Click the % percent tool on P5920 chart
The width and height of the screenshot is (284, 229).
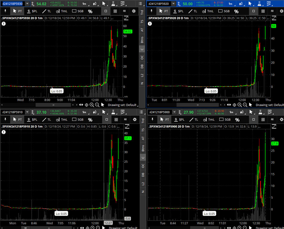236,11
